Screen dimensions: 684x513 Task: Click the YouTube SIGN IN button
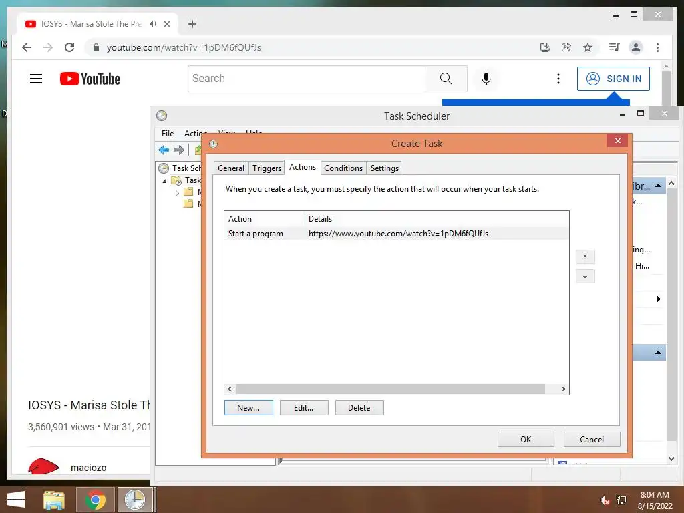pos(613,79)
